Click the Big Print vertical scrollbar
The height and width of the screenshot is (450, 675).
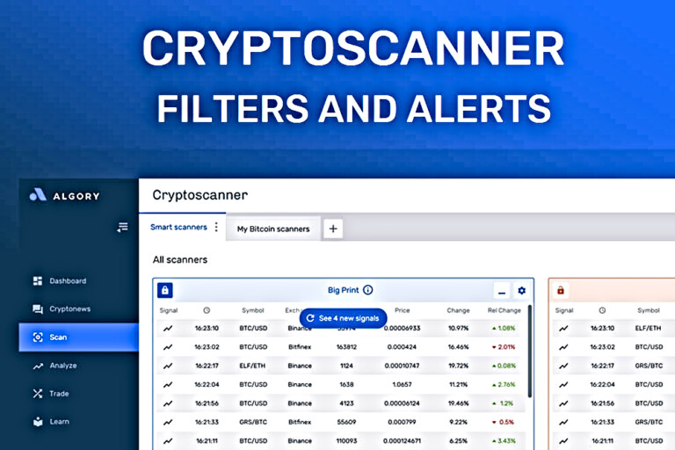click(x=529, y=352)
